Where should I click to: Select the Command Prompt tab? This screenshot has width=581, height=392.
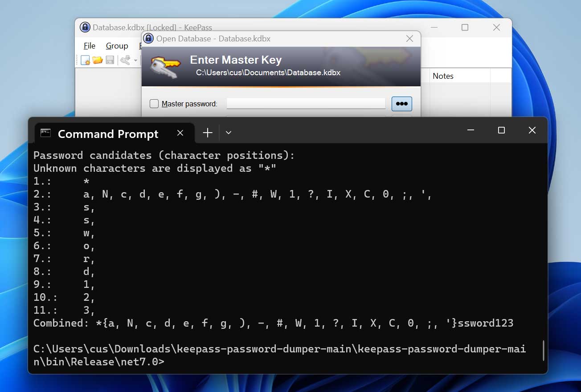(x=108, y=134)
